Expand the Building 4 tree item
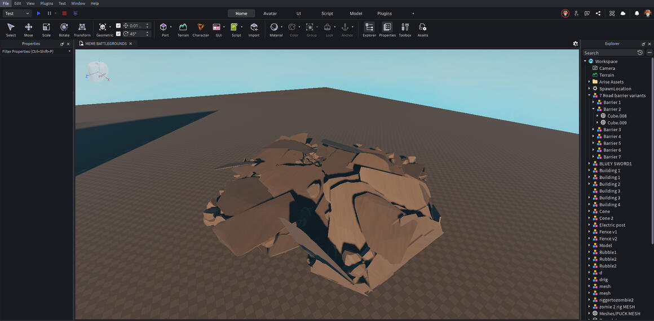This screenshot has height=321, width=654. pyautogui.click(x=589, y=204)
